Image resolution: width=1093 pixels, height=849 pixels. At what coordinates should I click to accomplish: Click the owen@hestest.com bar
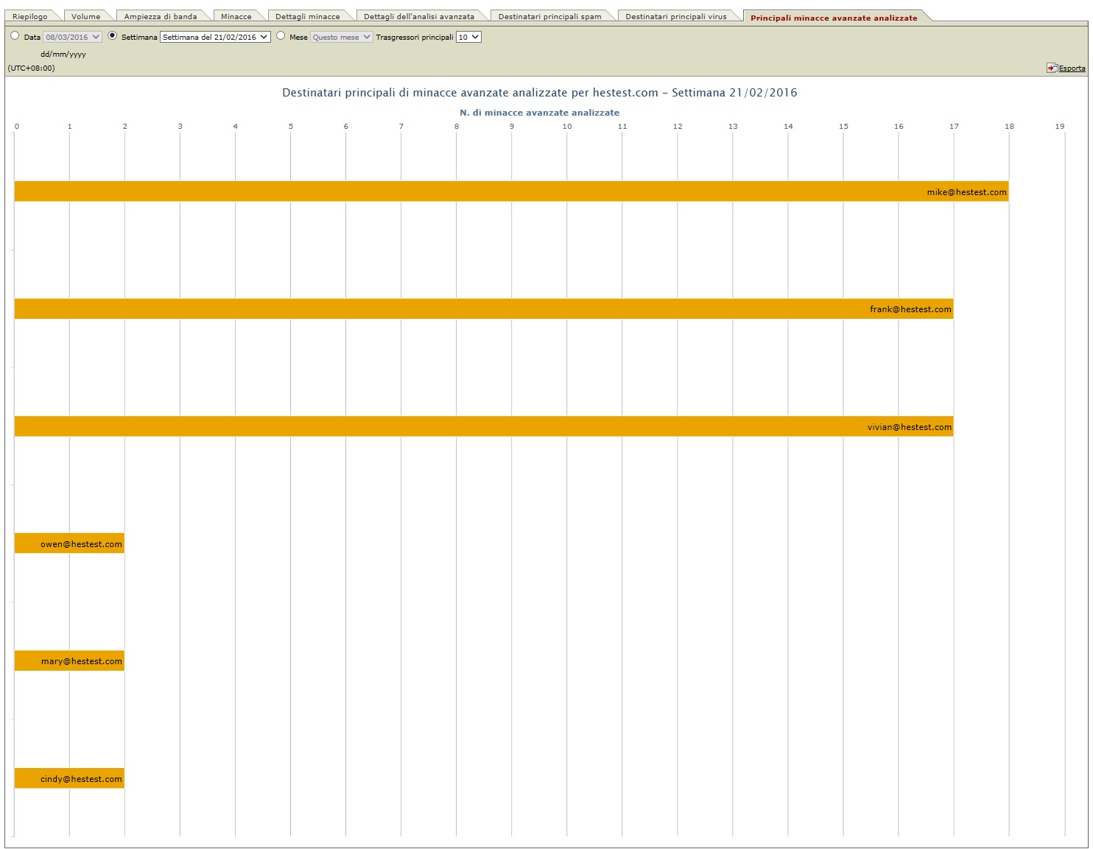69,543
